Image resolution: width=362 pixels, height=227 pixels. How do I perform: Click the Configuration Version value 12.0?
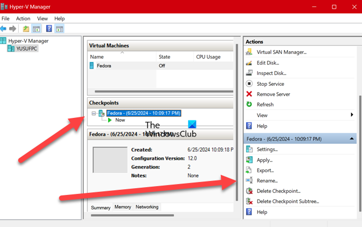192,158
